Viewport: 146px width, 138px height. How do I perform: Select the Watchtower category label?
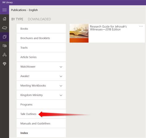pyautogui.click(x=28, y=67)
